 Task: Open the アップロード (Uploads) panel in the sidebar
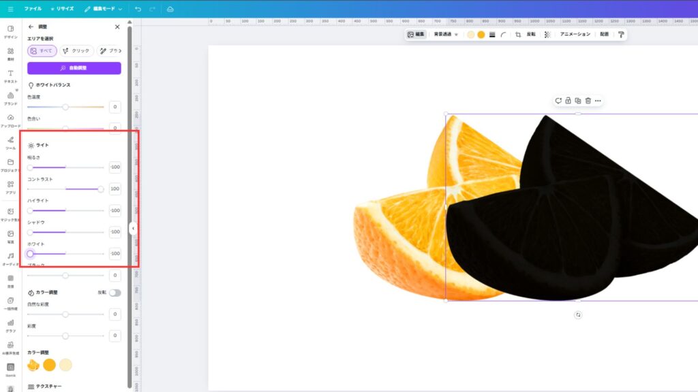coord(10,120)
